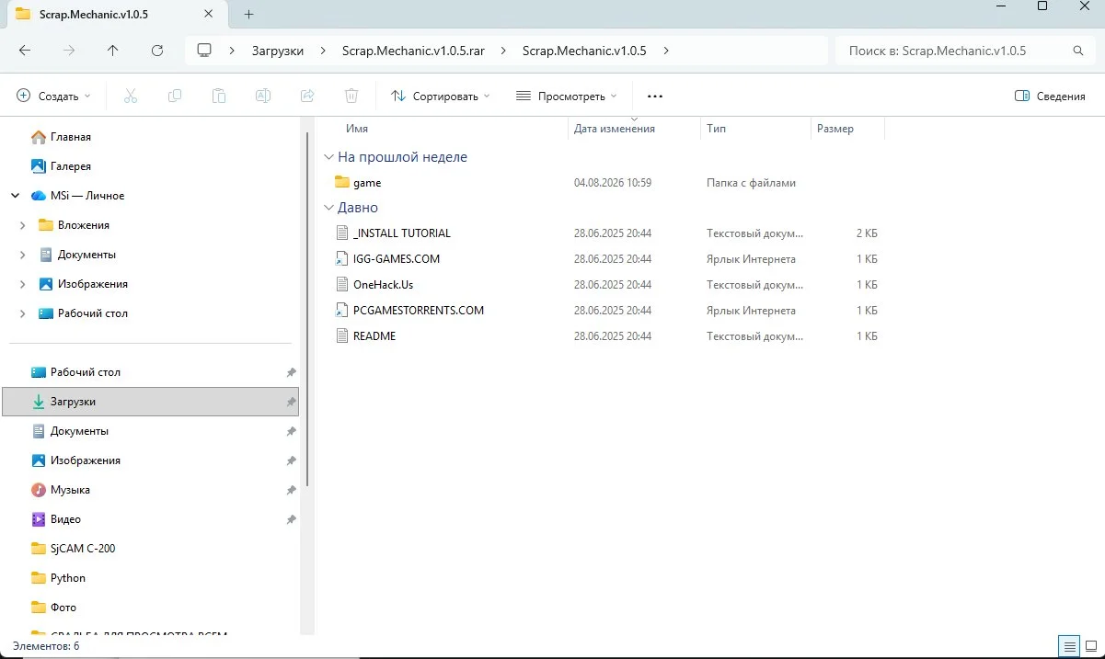1105x659 pixels.
Task: Click the Delete trash icon
Action: pos(351,96)
